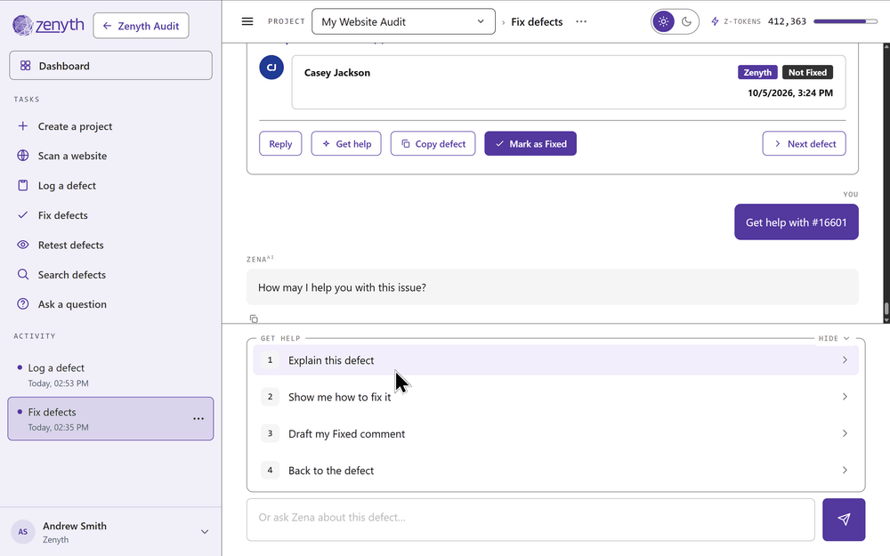Click the Z-Tokens lightning bolt icon
890x556 pixels.
716,21
